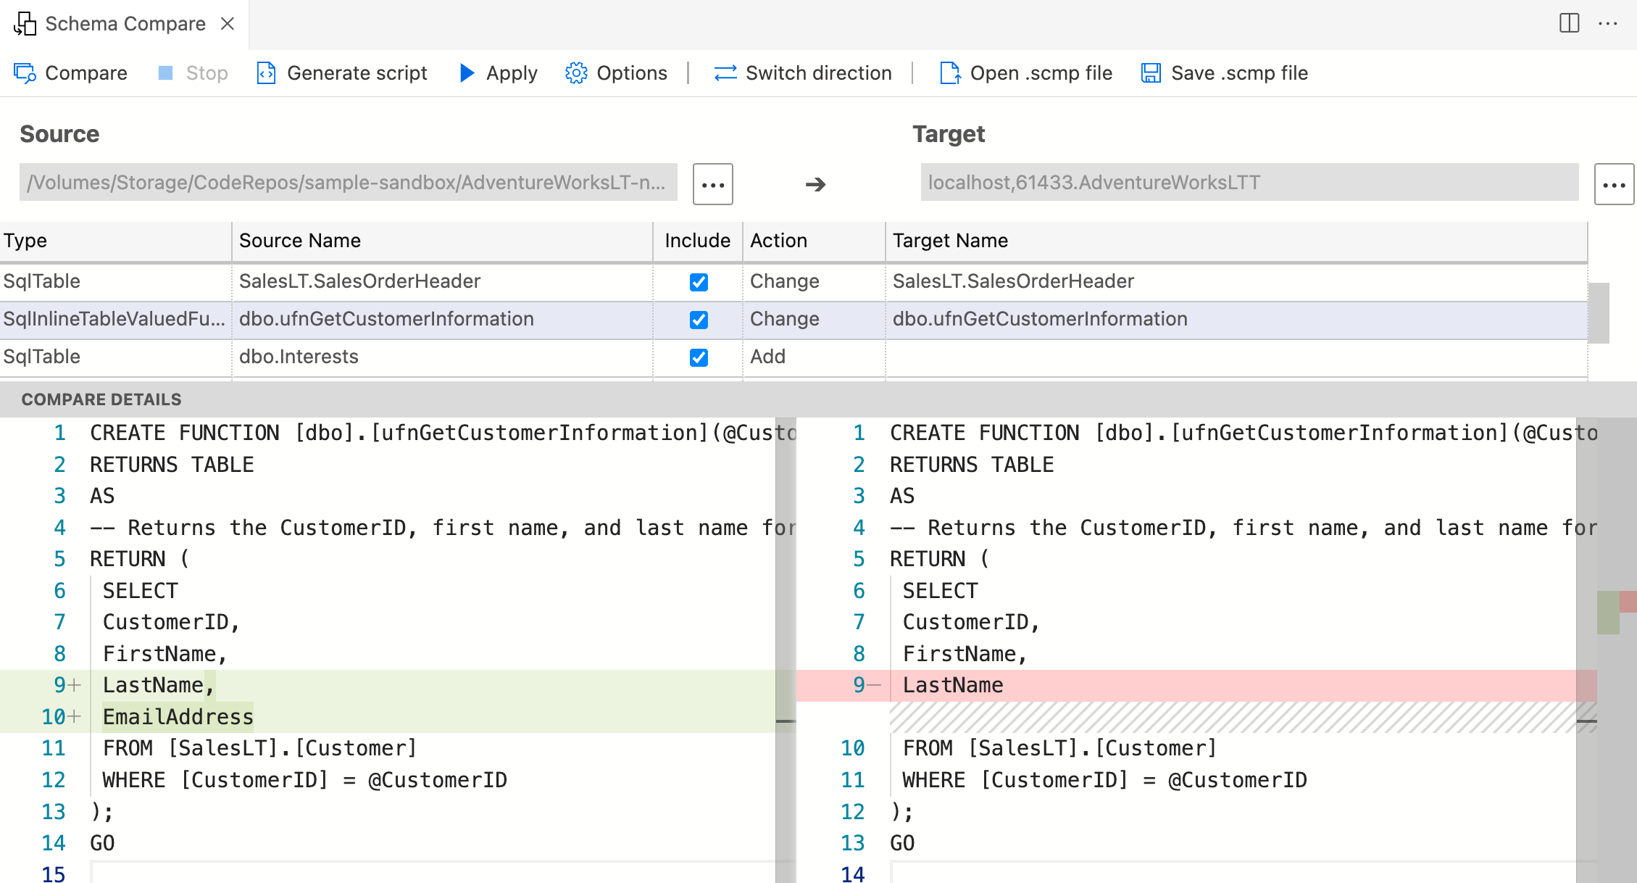This screenshot has width=1637, height=883.
Task: Click the Generate script icon
Action: coord(265,72)
